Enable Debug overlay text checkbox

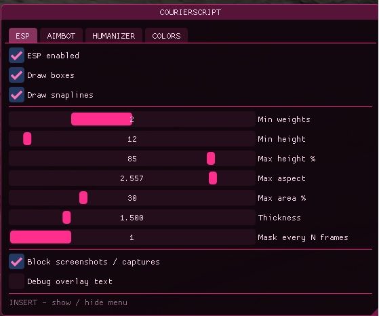(17, 281)
